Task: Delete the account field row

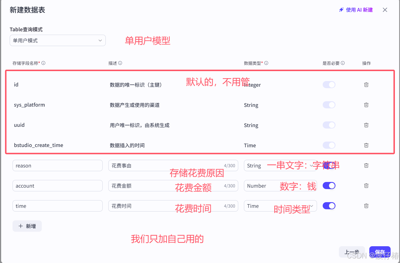Action: (x=366, y=185)
